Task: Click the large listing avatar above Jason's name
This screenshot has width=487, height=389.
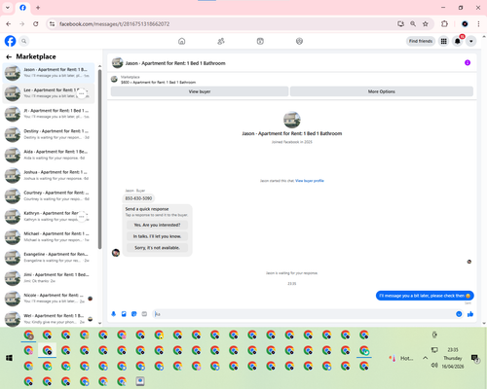Action: (x=292, y=120)
